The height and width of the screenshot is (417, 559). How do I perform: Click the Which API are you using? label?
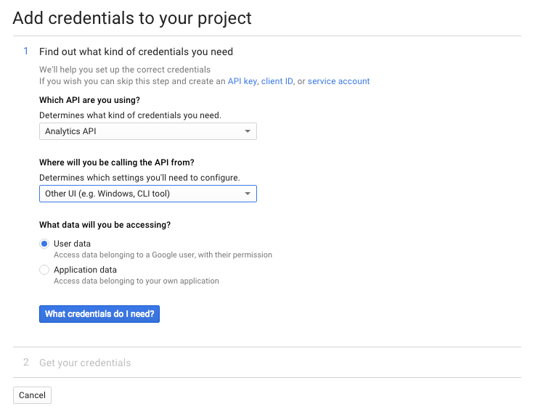(89, 100)
